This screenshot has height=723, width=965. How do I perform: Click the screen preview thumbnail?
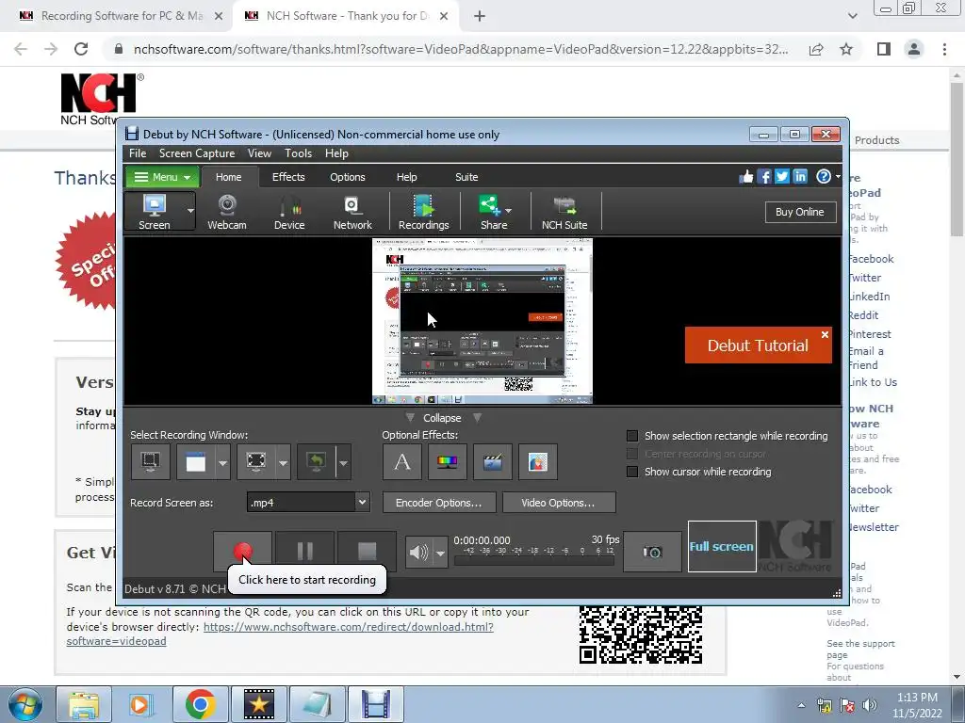click(x=482, y=321)
